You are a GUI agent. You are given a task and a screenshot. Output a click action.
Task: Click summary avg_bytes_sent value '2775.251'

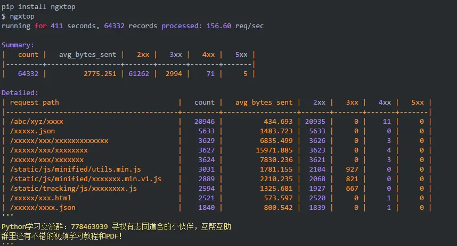click(100, 74)
